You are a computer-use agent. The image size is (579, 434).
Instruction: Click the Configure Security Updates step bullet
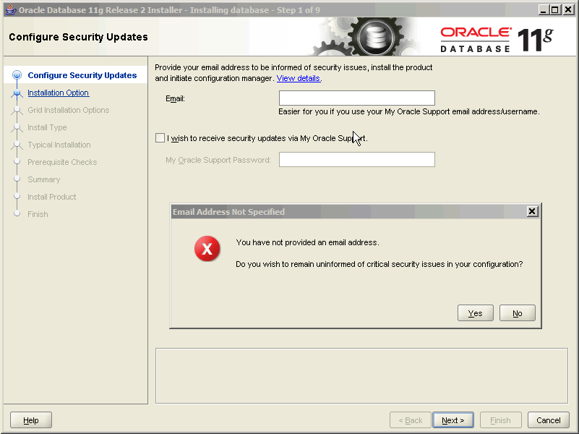point(17,75)
